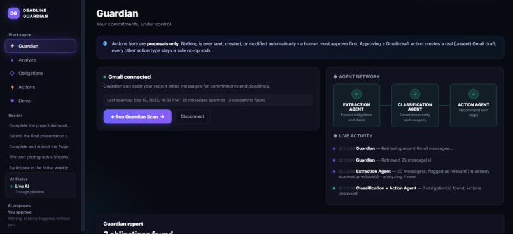Viewport: 513px width, 234px height.
Task: Click the Agent Network diamond icon
Action: 335,76
